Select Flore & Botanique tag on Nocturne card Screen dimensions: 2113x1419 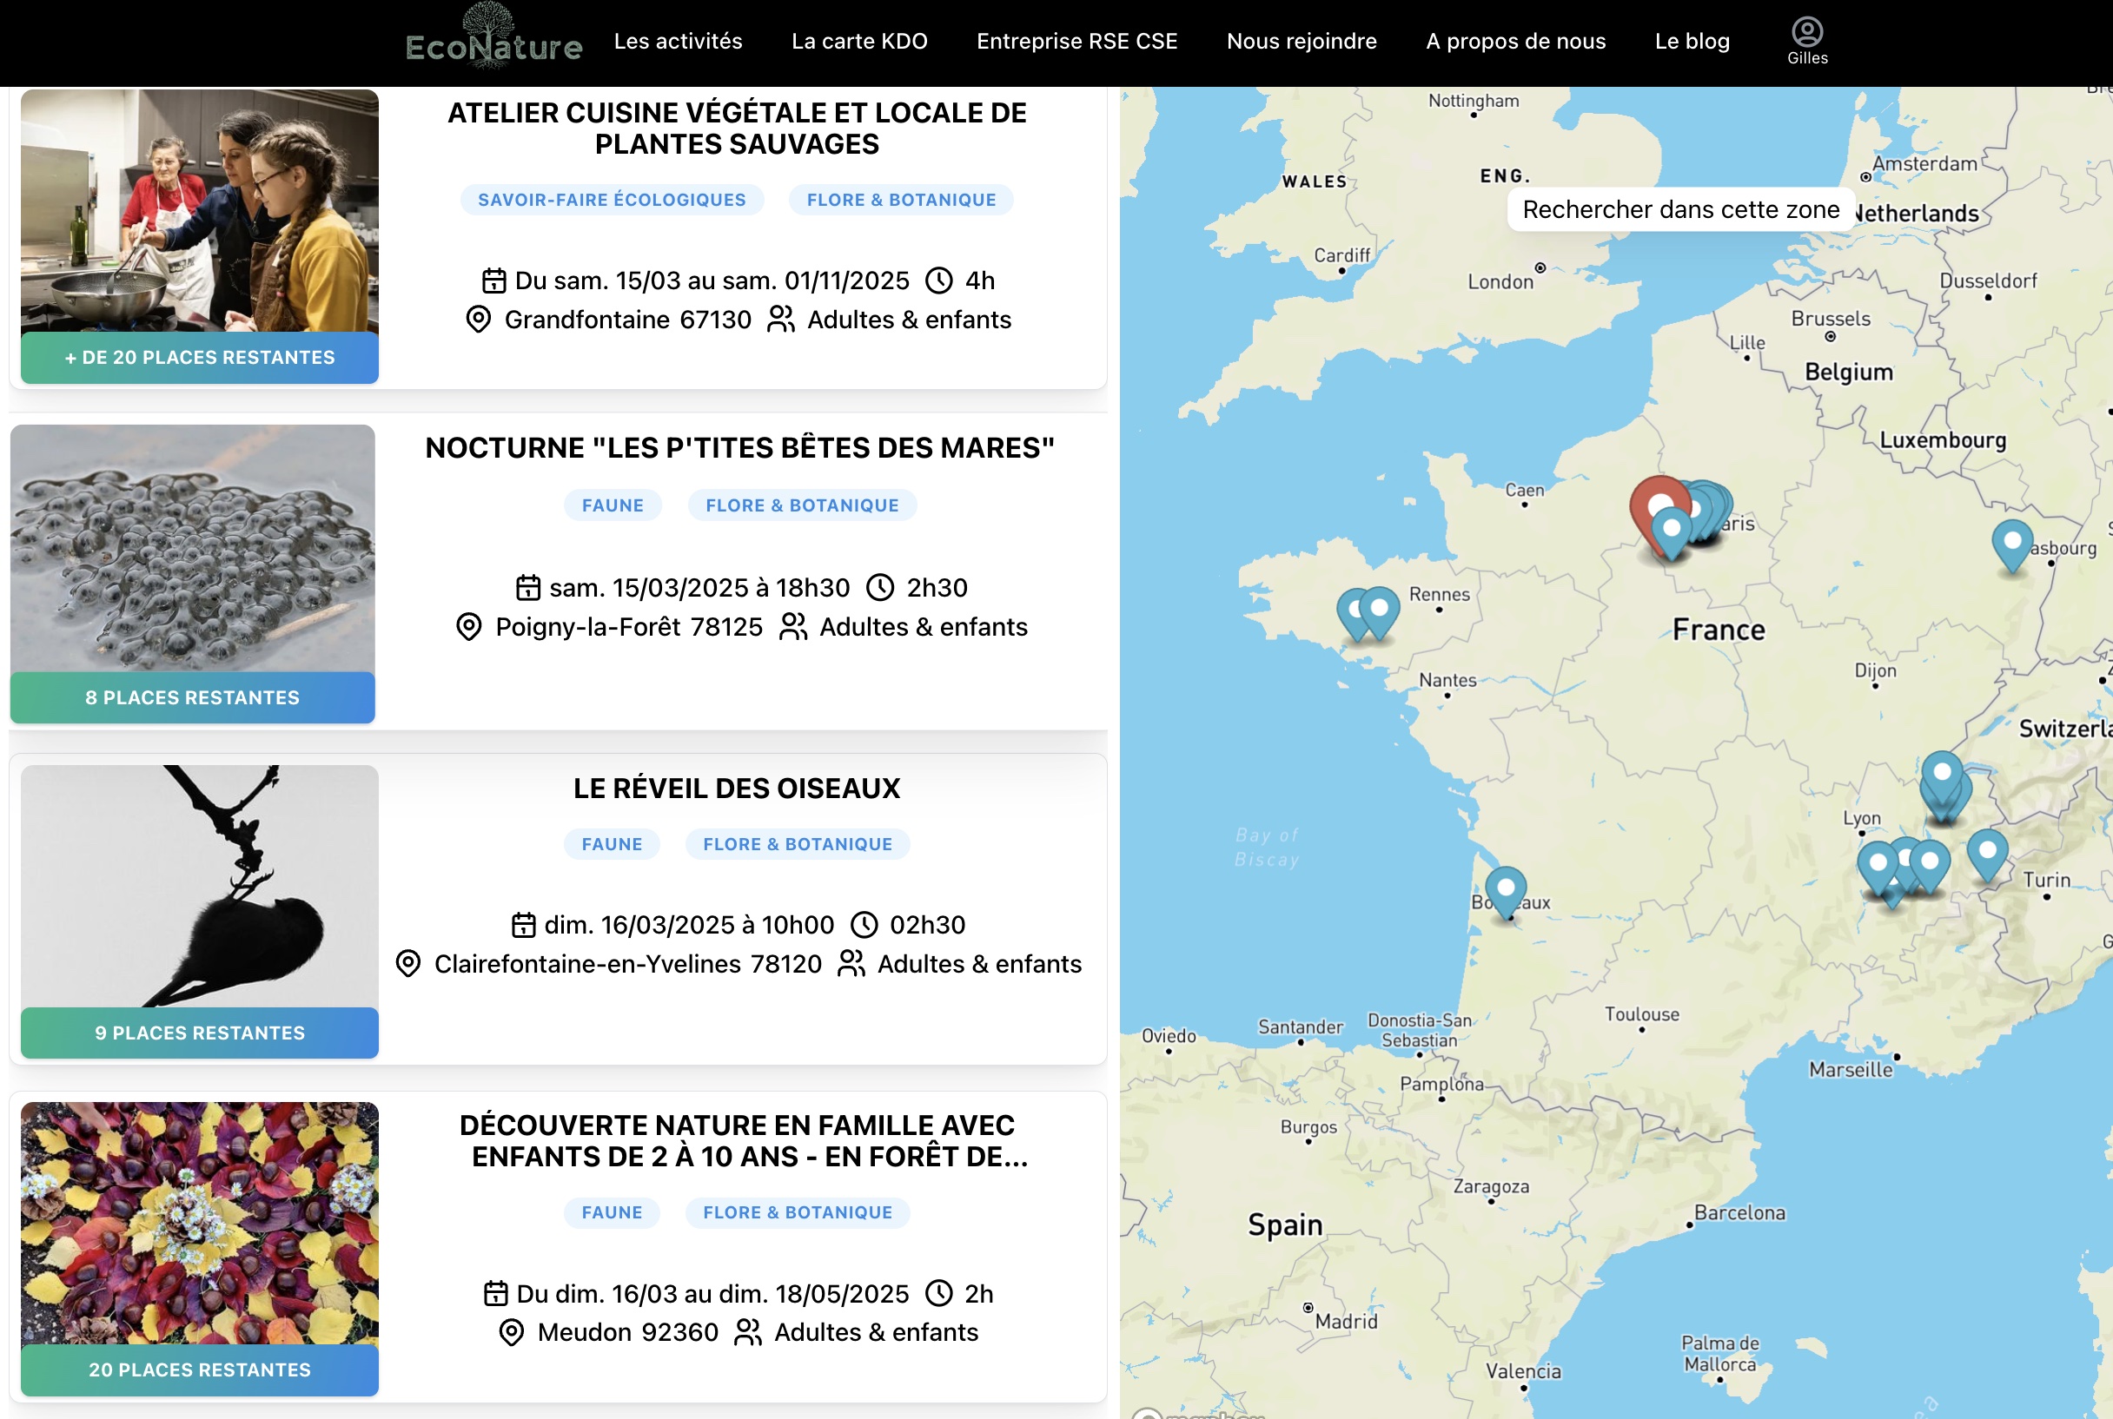[802, 506]
